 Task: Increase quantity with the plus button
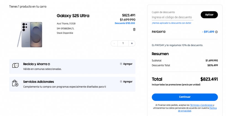(132, 43)
